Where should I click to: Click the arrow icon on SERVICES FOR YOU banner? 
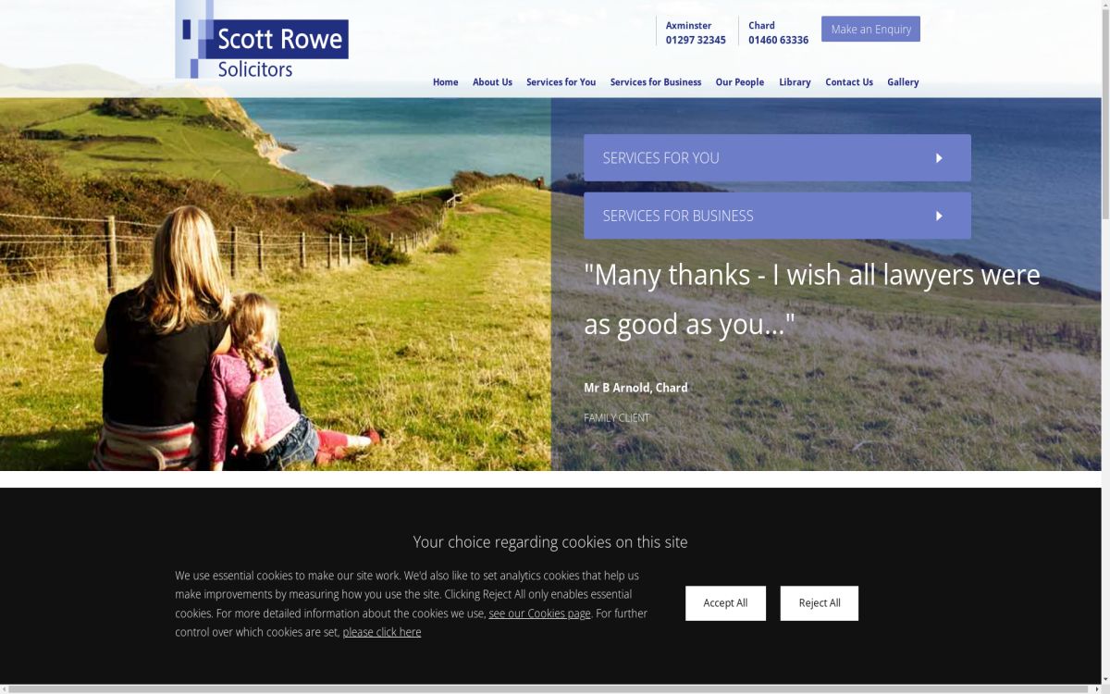pyautogui.click(x=937, y=157)
